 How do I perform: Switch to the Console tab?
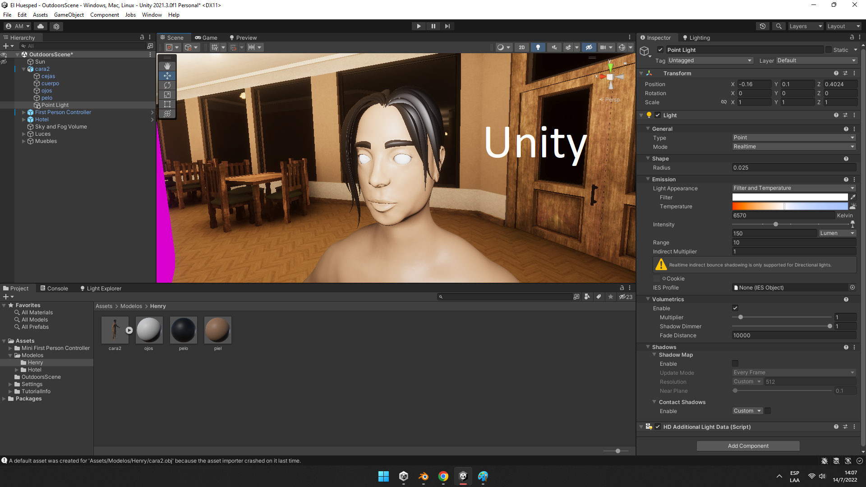pyautogui.click(x=54, y=289)
